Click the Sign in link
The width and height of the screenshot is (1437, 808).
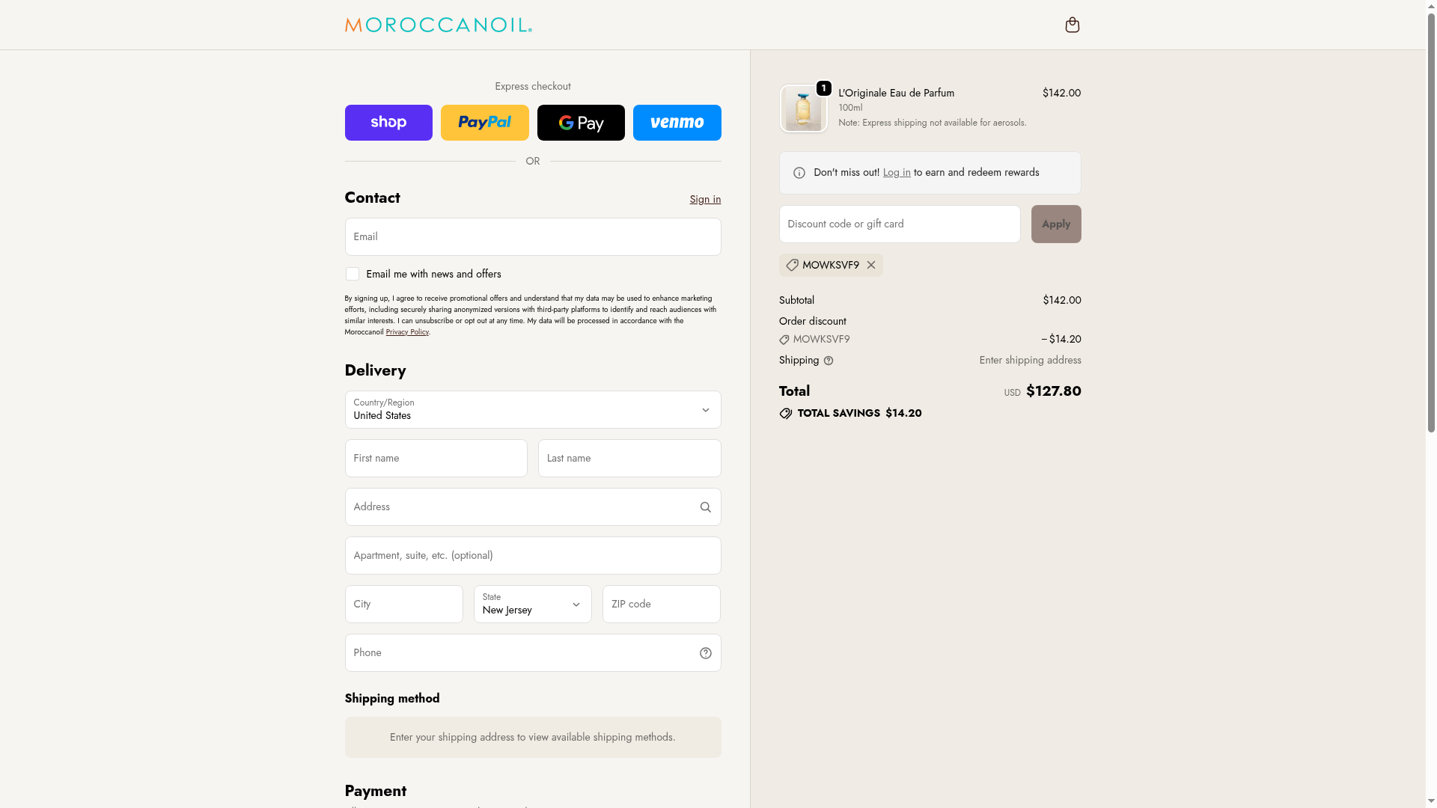[705, 199]
